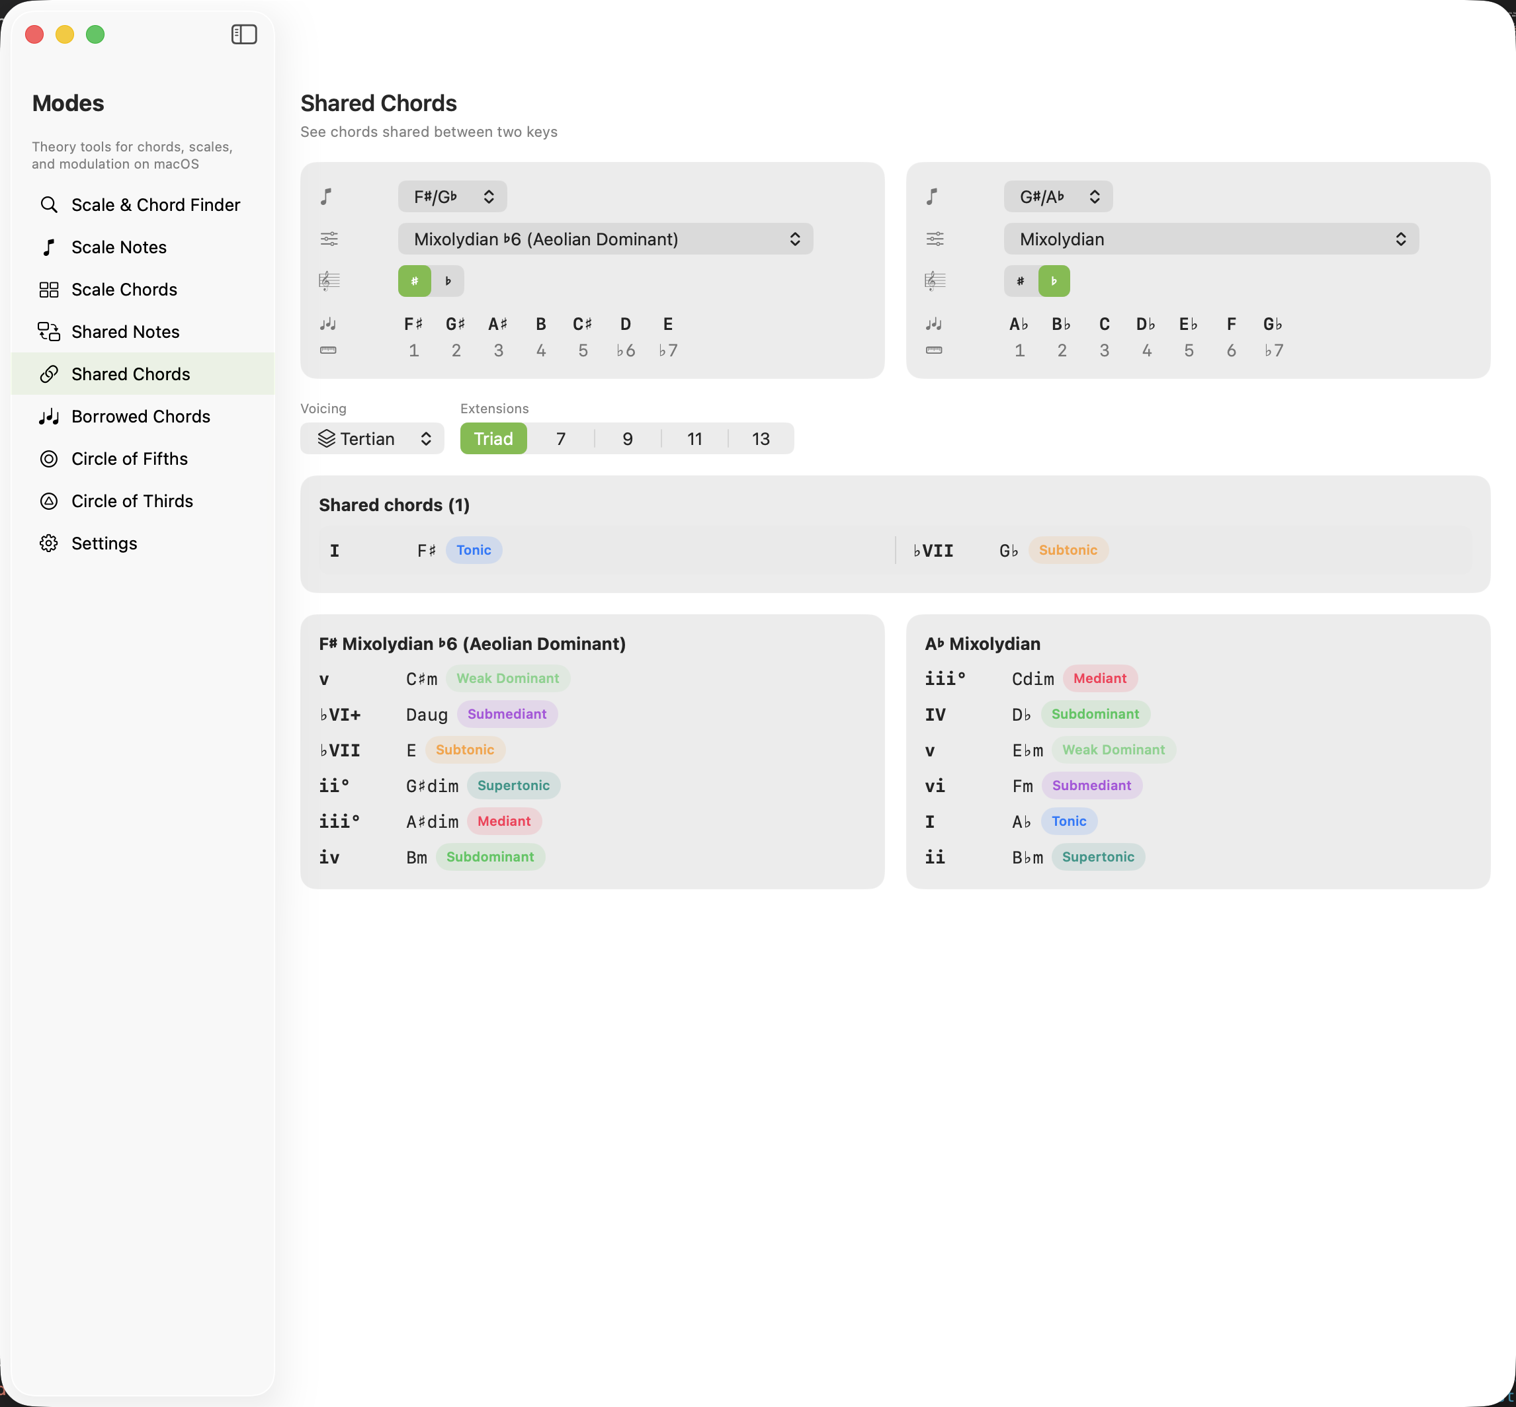Image resolution: width=1516 pixels, height=1407 pixels.
Task: Click the Tonic badge next to F#
Action: (x=473, y=549)
